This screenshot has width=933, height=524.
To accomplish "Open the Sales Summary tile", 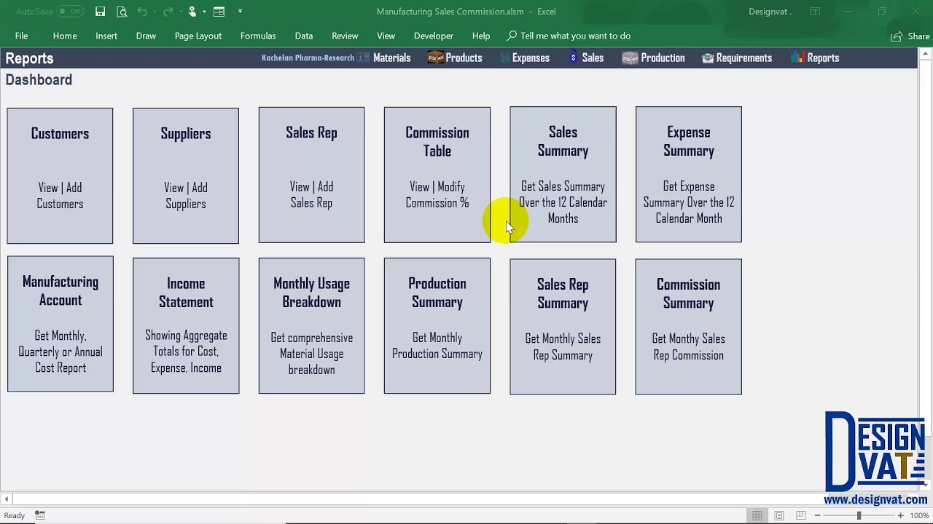I will point(563,175).
